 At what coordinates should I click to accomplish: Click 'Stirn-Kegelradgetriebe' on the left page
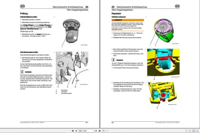pyautogui.click(x=78, y=10)
